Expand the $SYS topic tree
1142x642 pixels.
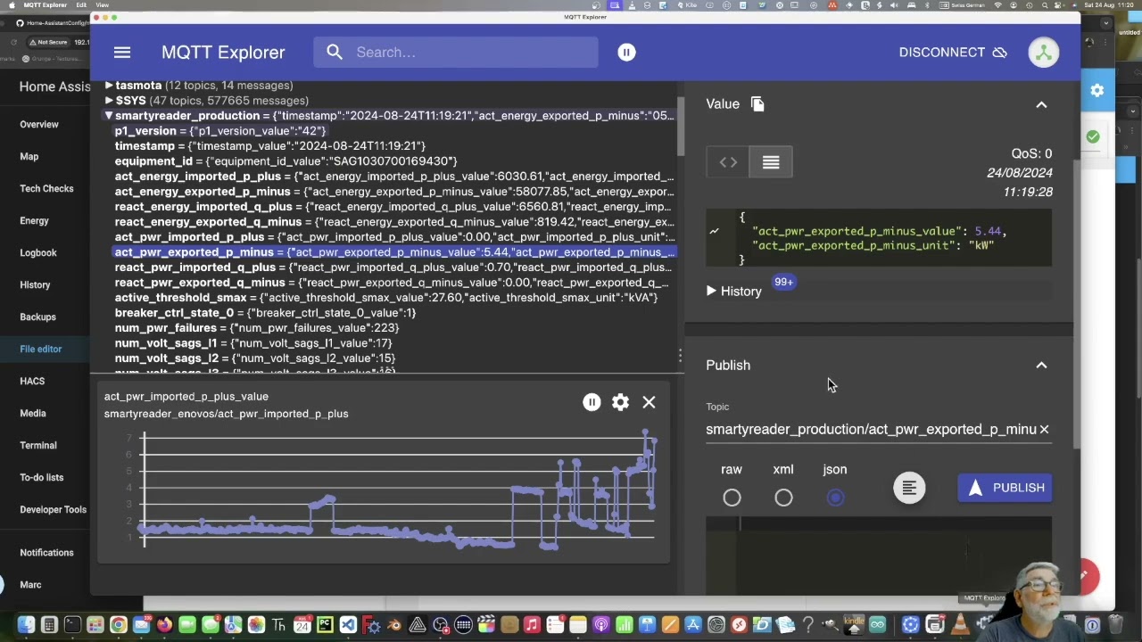pyautogui.click(x=109, y=101)
